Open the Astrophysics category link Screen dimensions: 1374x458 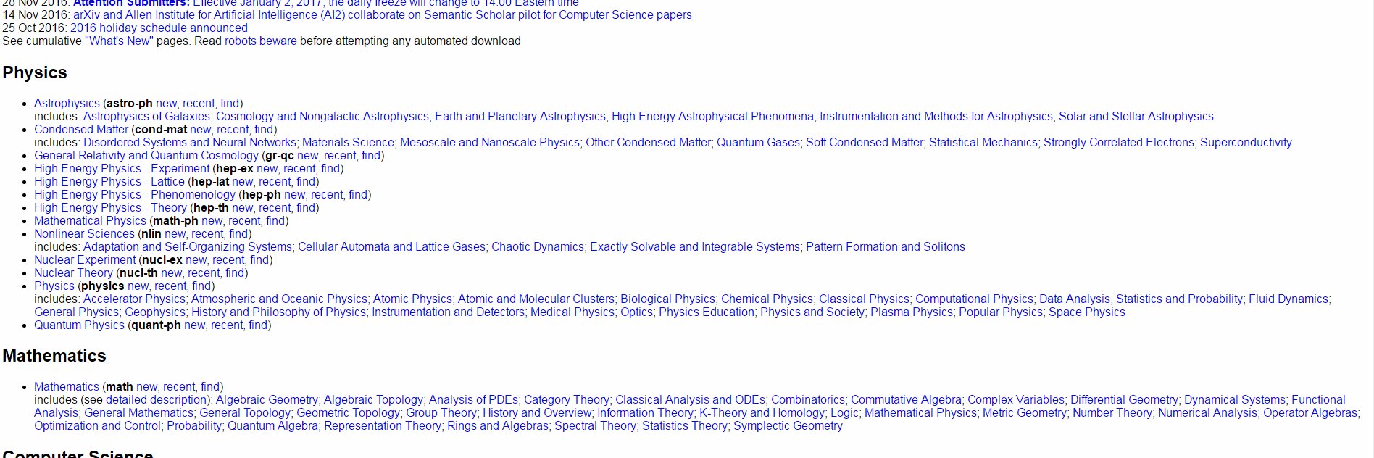(67, 104)
